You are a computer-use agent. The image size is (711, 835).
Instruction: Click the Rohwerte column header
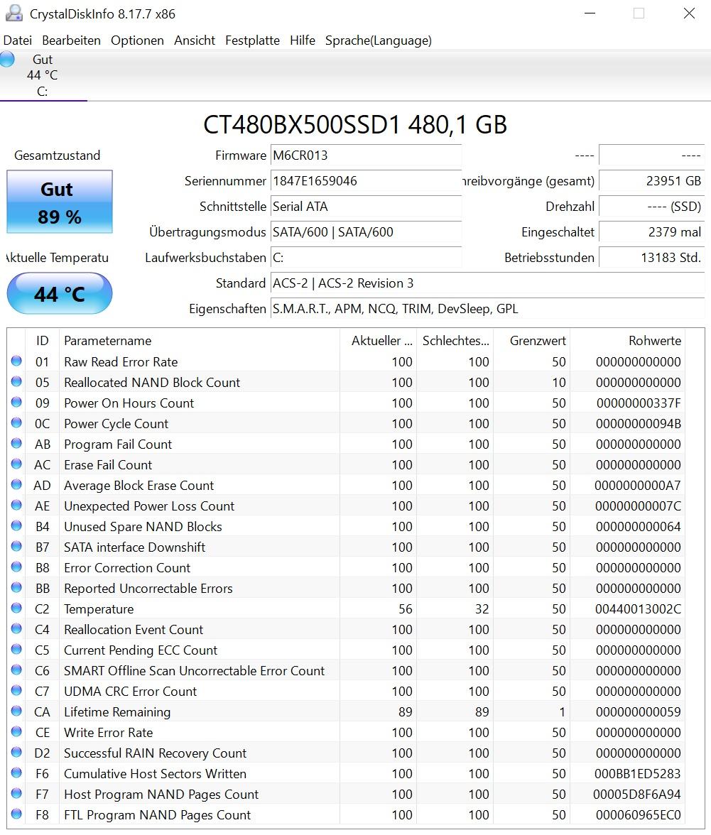coord(627,341)
